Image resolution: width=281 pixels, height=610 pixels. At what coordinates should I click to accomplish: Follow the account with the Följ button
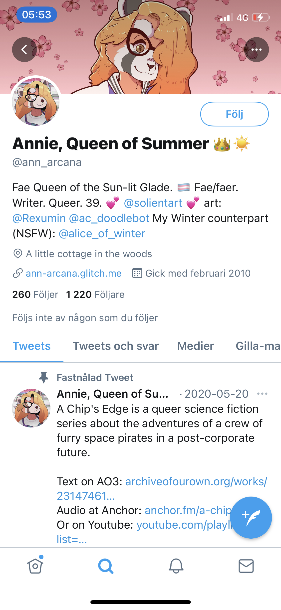tap(234, 114)
